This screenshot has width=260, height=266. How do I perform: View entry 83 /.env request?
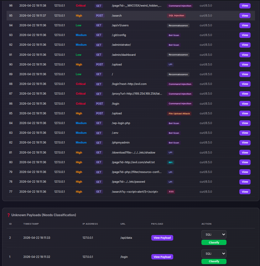point(245,133)
